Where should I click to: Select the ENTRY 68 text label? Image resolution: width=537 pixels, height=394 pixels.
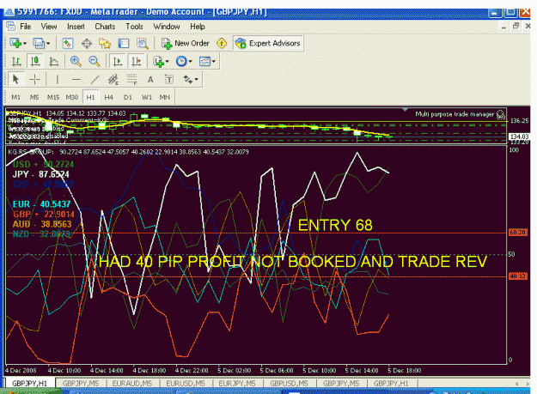point(335,226)
